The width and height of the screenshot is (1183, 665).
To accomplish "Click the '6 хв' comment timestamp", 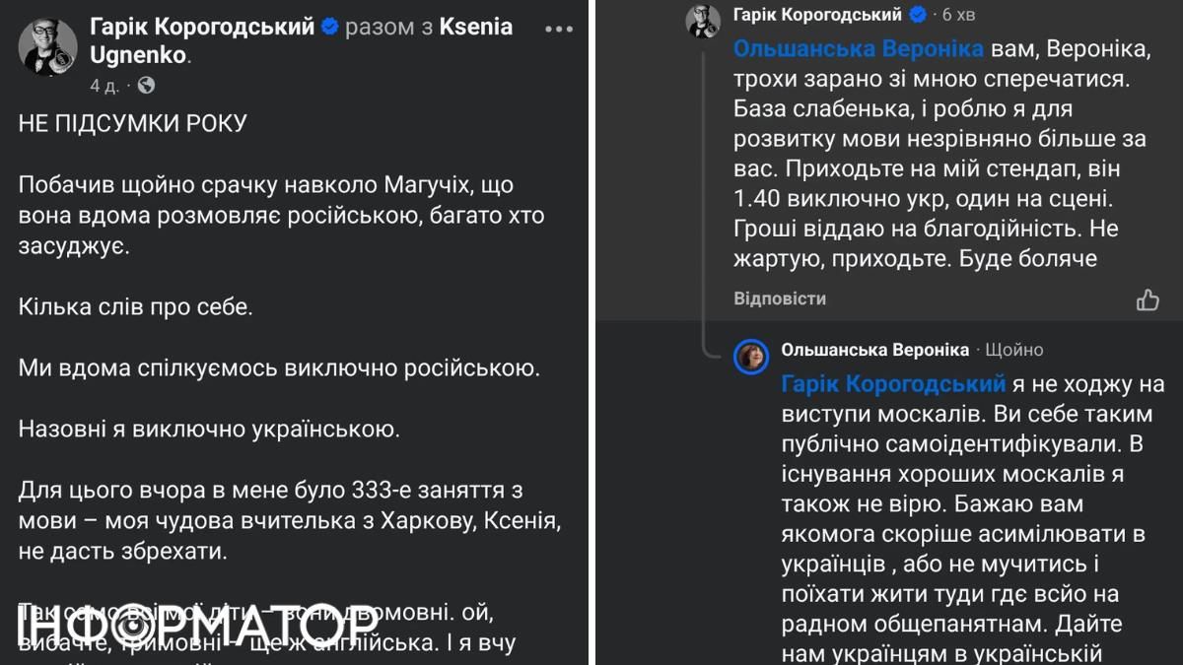I will click(959, 14).
